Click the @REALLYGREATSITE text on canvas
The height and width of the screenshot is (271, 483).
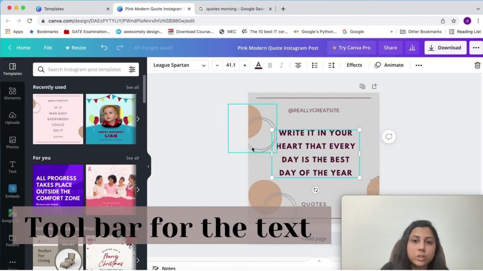click(314, 110)
